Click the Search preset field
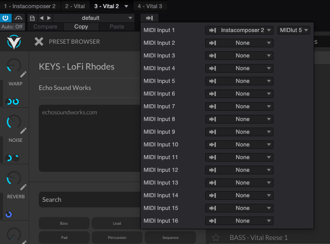This screenshot has height=244, width=330. point(90,199)
